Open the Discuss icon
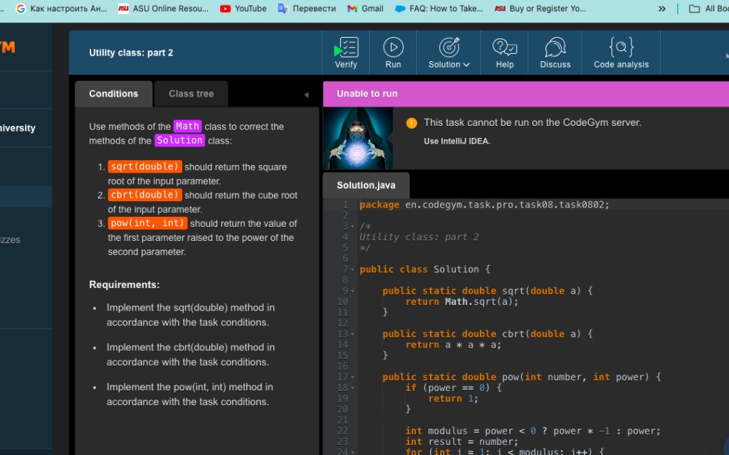 [x=555, y=53]
